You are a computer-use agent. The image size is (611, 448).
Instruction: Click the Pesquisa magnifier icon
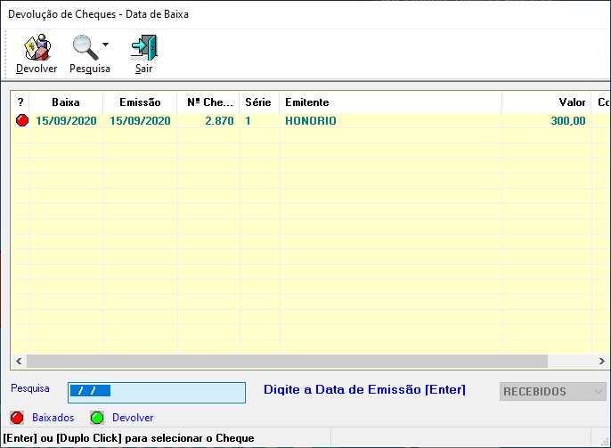click(86, 48)
